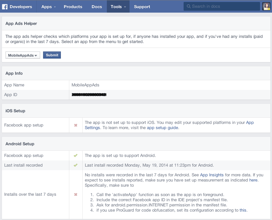Click green checkmark for Android Facebook app setup
This screenshot has width=272, height=220.
(x=76, y=156)
